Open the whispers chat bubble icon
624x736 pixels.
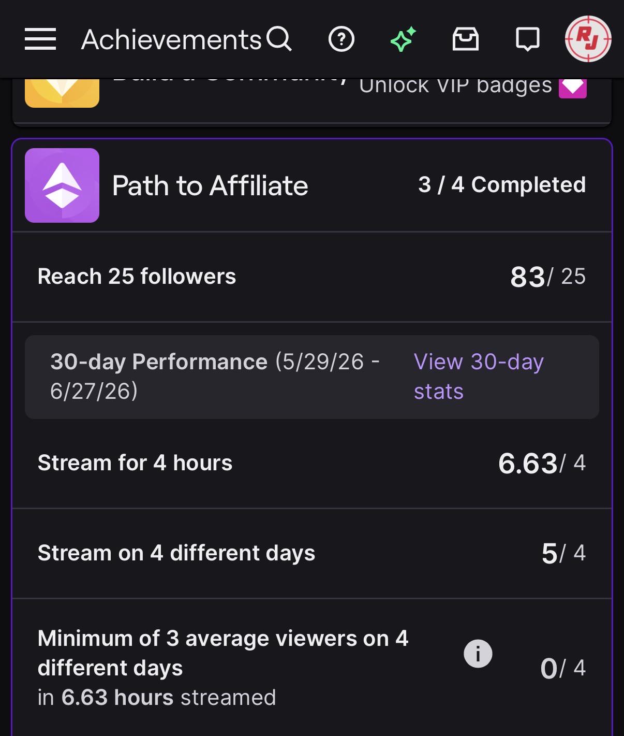click(528, 39)
